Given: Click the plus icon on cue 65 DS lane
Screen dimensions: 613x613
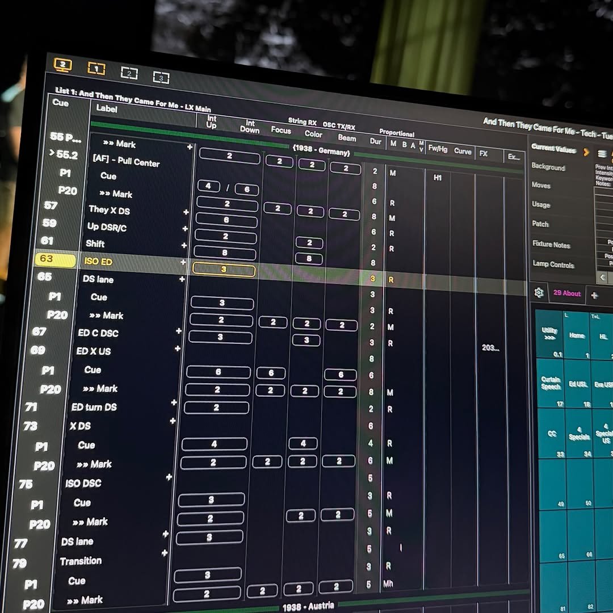Looking at the screenshot, I should (182, 279).
